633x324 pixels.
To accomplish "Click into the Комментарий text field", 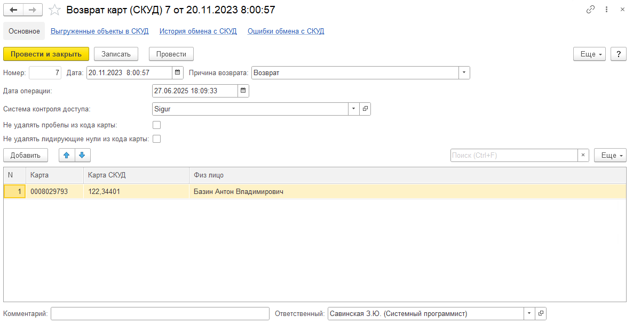I will pos(160,313).
